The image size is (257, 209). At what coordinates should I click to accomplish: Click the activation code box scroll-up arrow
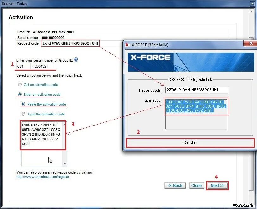tap(65, 125)
